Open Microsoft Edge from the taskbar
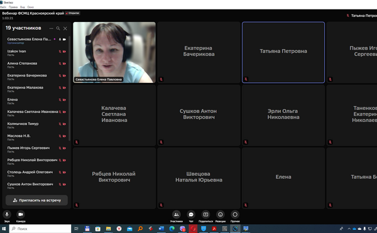This screenshot has height=233, width=377. 172,229
